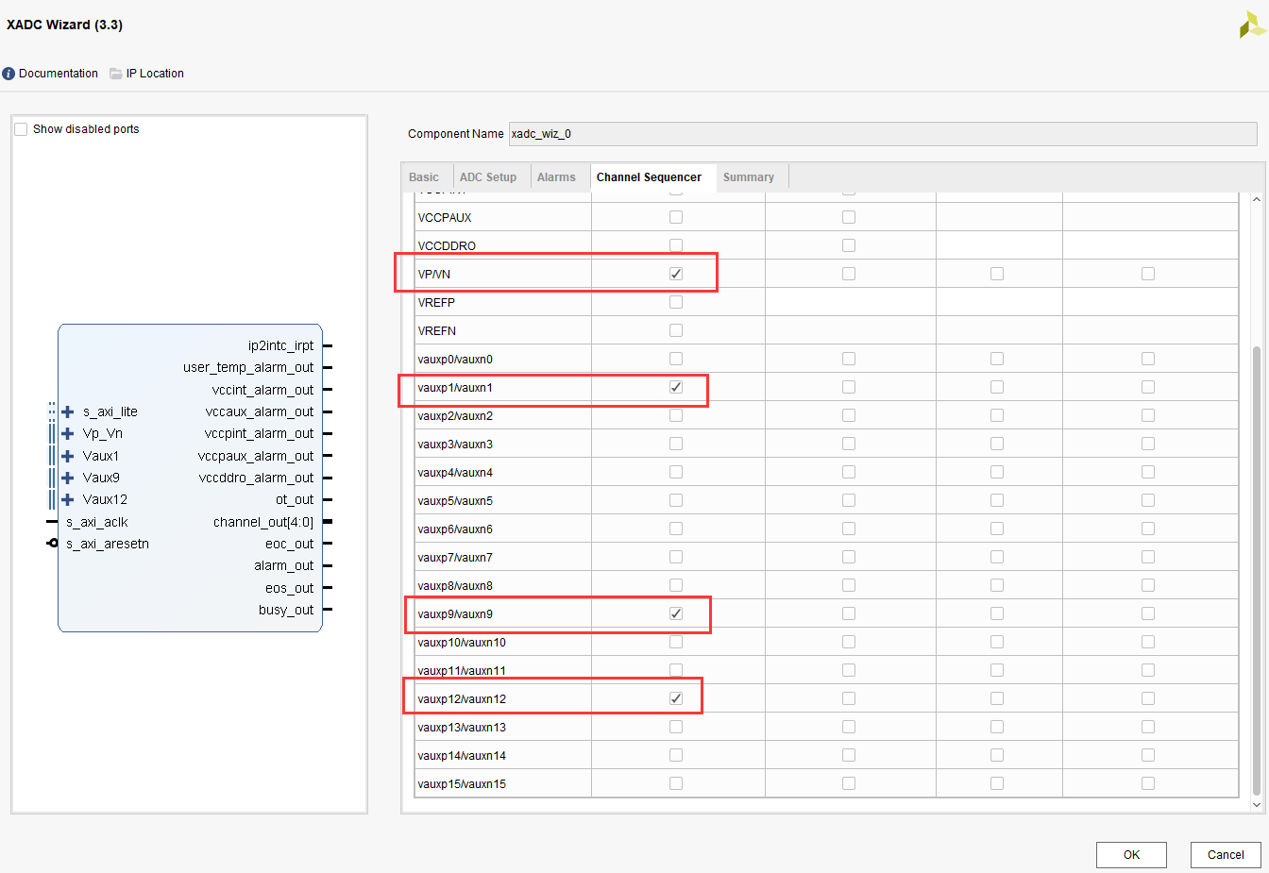Uncheck vauxp12/vauxn12 channel enable checkbox
Viewport: 1269px width, 873px height.
coord(676,698)
